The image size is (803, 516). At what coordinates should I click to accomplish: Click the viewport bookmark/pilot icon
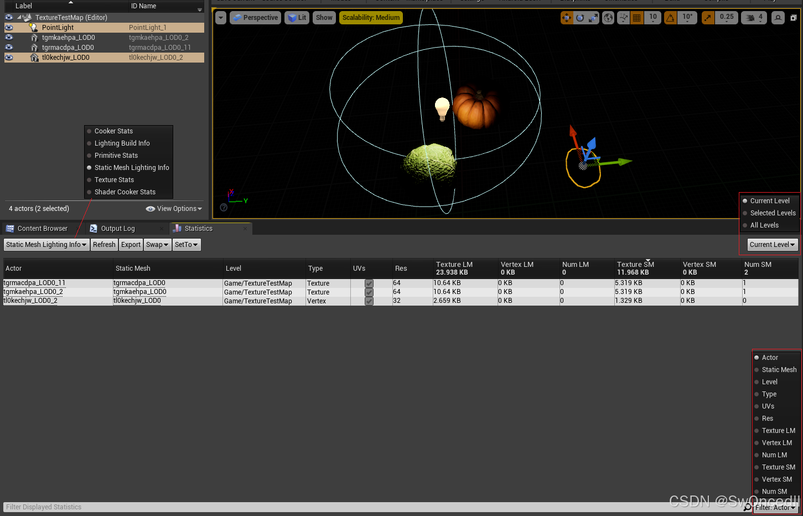tap(778, 18)
